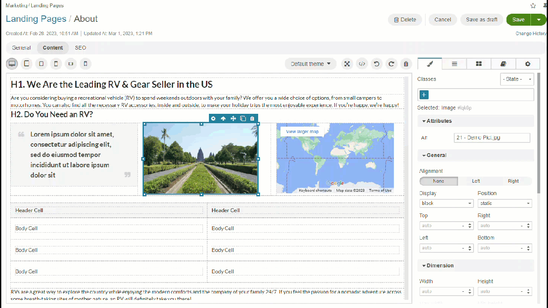Image resolution: width=548 pixels, height=308 pixels.
Task: Click the redo arrow icon
Action: tap(391, 64)
